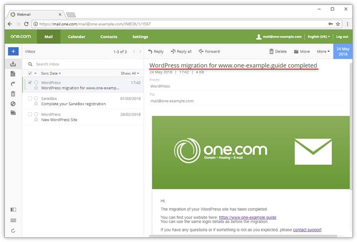Expand the select-all dropdown arrow

click(35, 73)
